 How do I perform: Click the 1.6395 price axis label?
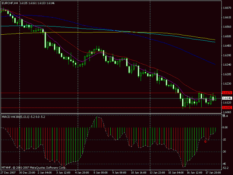227,55
